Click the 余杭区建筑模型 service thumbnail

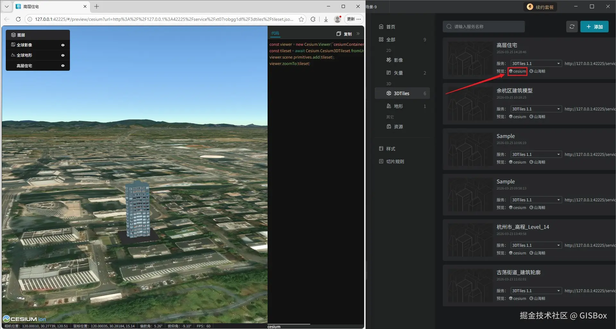click(470, 104)
